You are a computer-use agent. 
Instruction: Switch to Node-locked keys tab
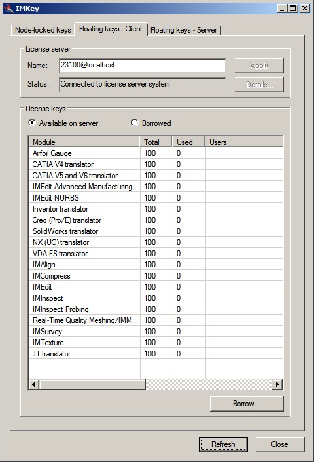[x=43, y=30]
